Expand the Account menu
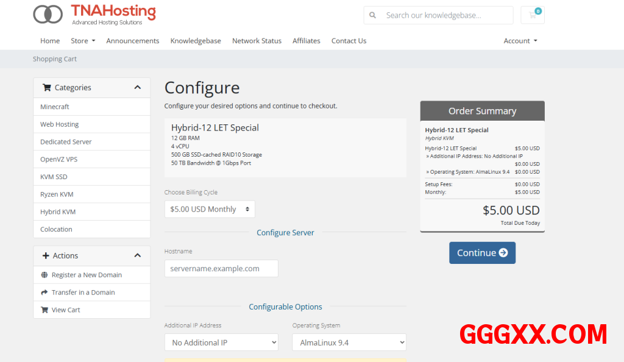 [x=520, y=41]
